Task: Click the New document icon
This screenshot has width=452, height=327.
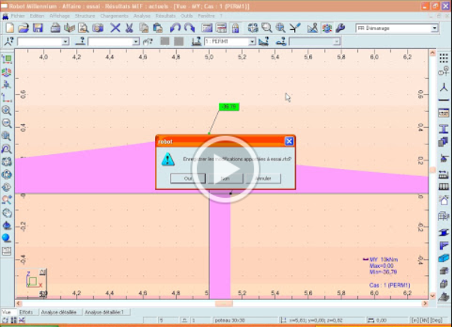Action: click(x=8, y=28)
